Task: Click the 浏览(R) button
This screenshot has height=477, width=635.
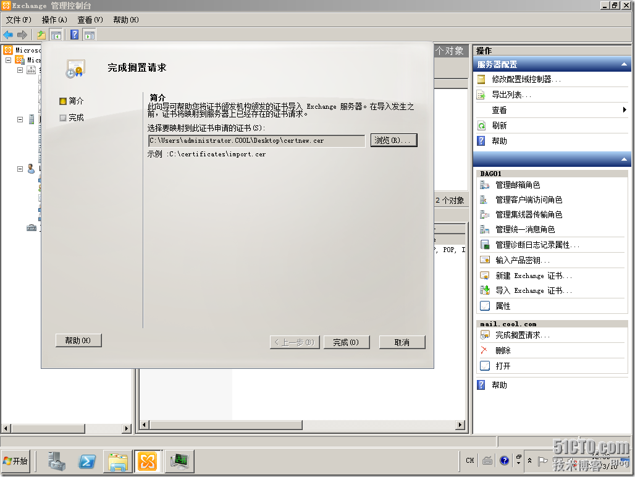Action: (393, 140)
